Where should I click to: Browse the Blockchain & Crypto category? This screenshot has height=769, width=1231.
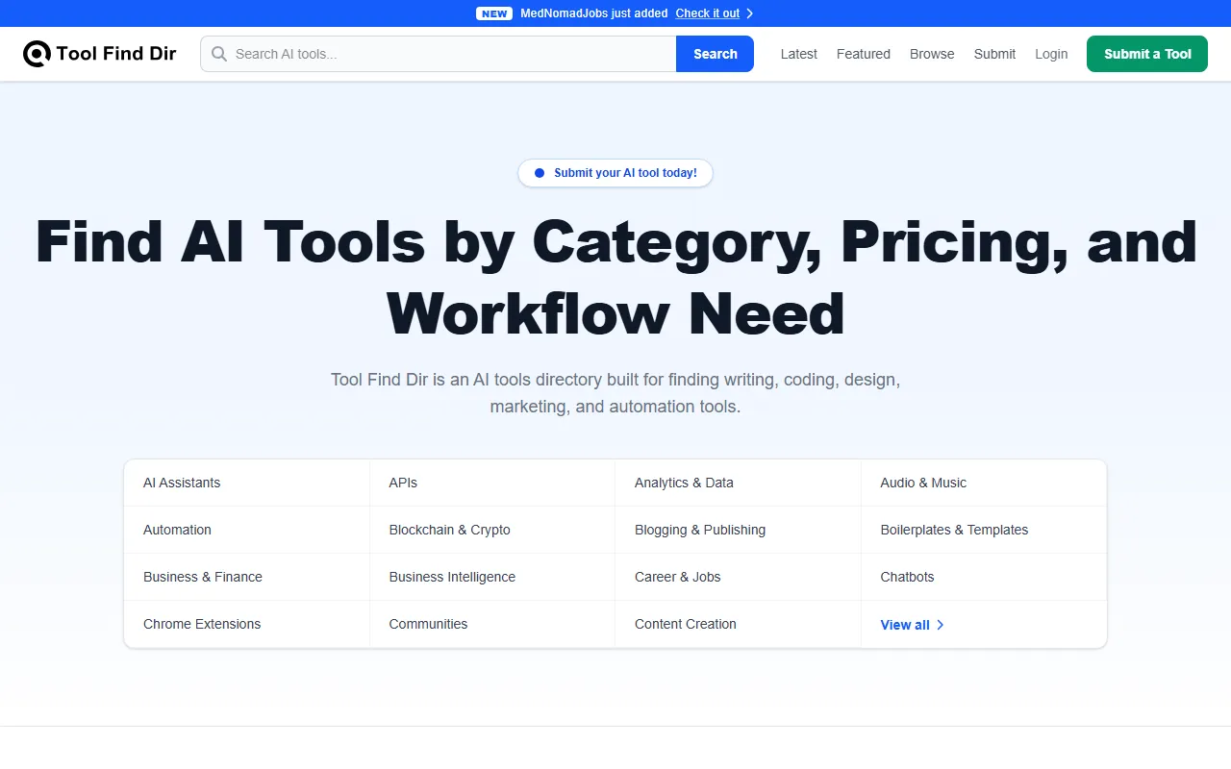coord(449,530)
